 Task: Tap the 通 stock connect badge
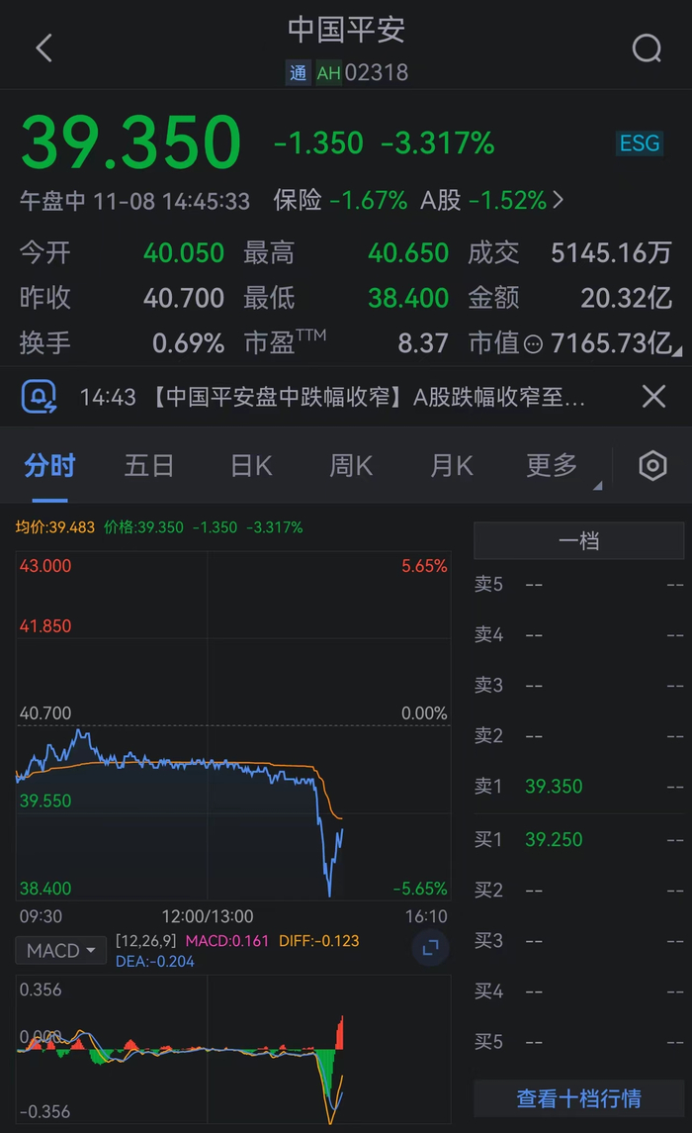pyautogui.click(x=298, y=73)
